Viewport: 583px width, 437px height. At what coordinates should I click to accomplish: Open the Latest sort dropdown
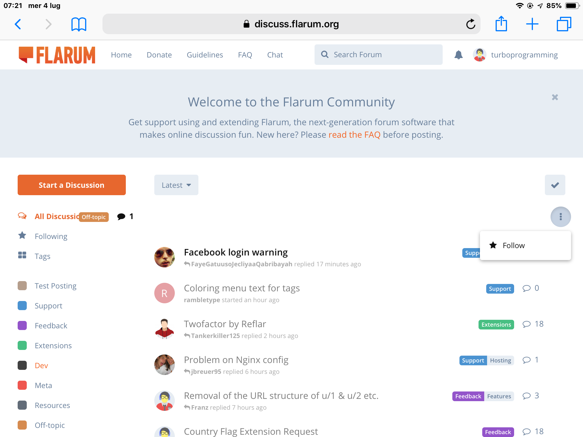pos(176,185)
